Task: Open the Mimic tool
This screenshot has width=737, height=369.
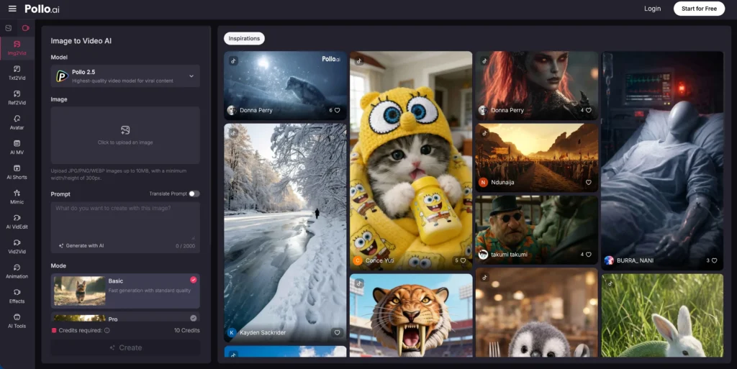Action: tap(17, 196)
